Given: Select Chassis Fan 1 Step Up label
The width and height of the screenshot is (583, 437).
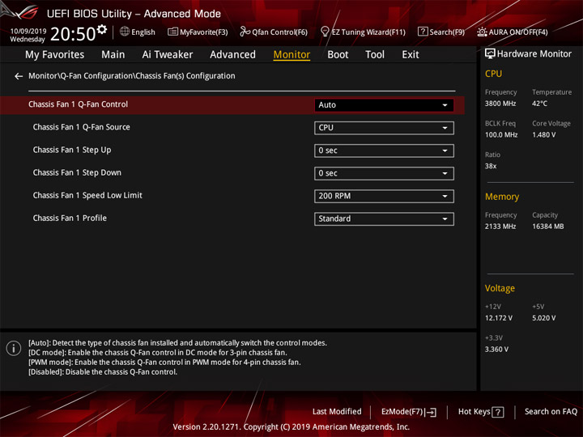Looking at the screenshot, I should [72, 150].
